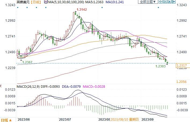Click the blue event dot above 2023/08
Viewport: 190px width, 122px height.
pos(102,7)
